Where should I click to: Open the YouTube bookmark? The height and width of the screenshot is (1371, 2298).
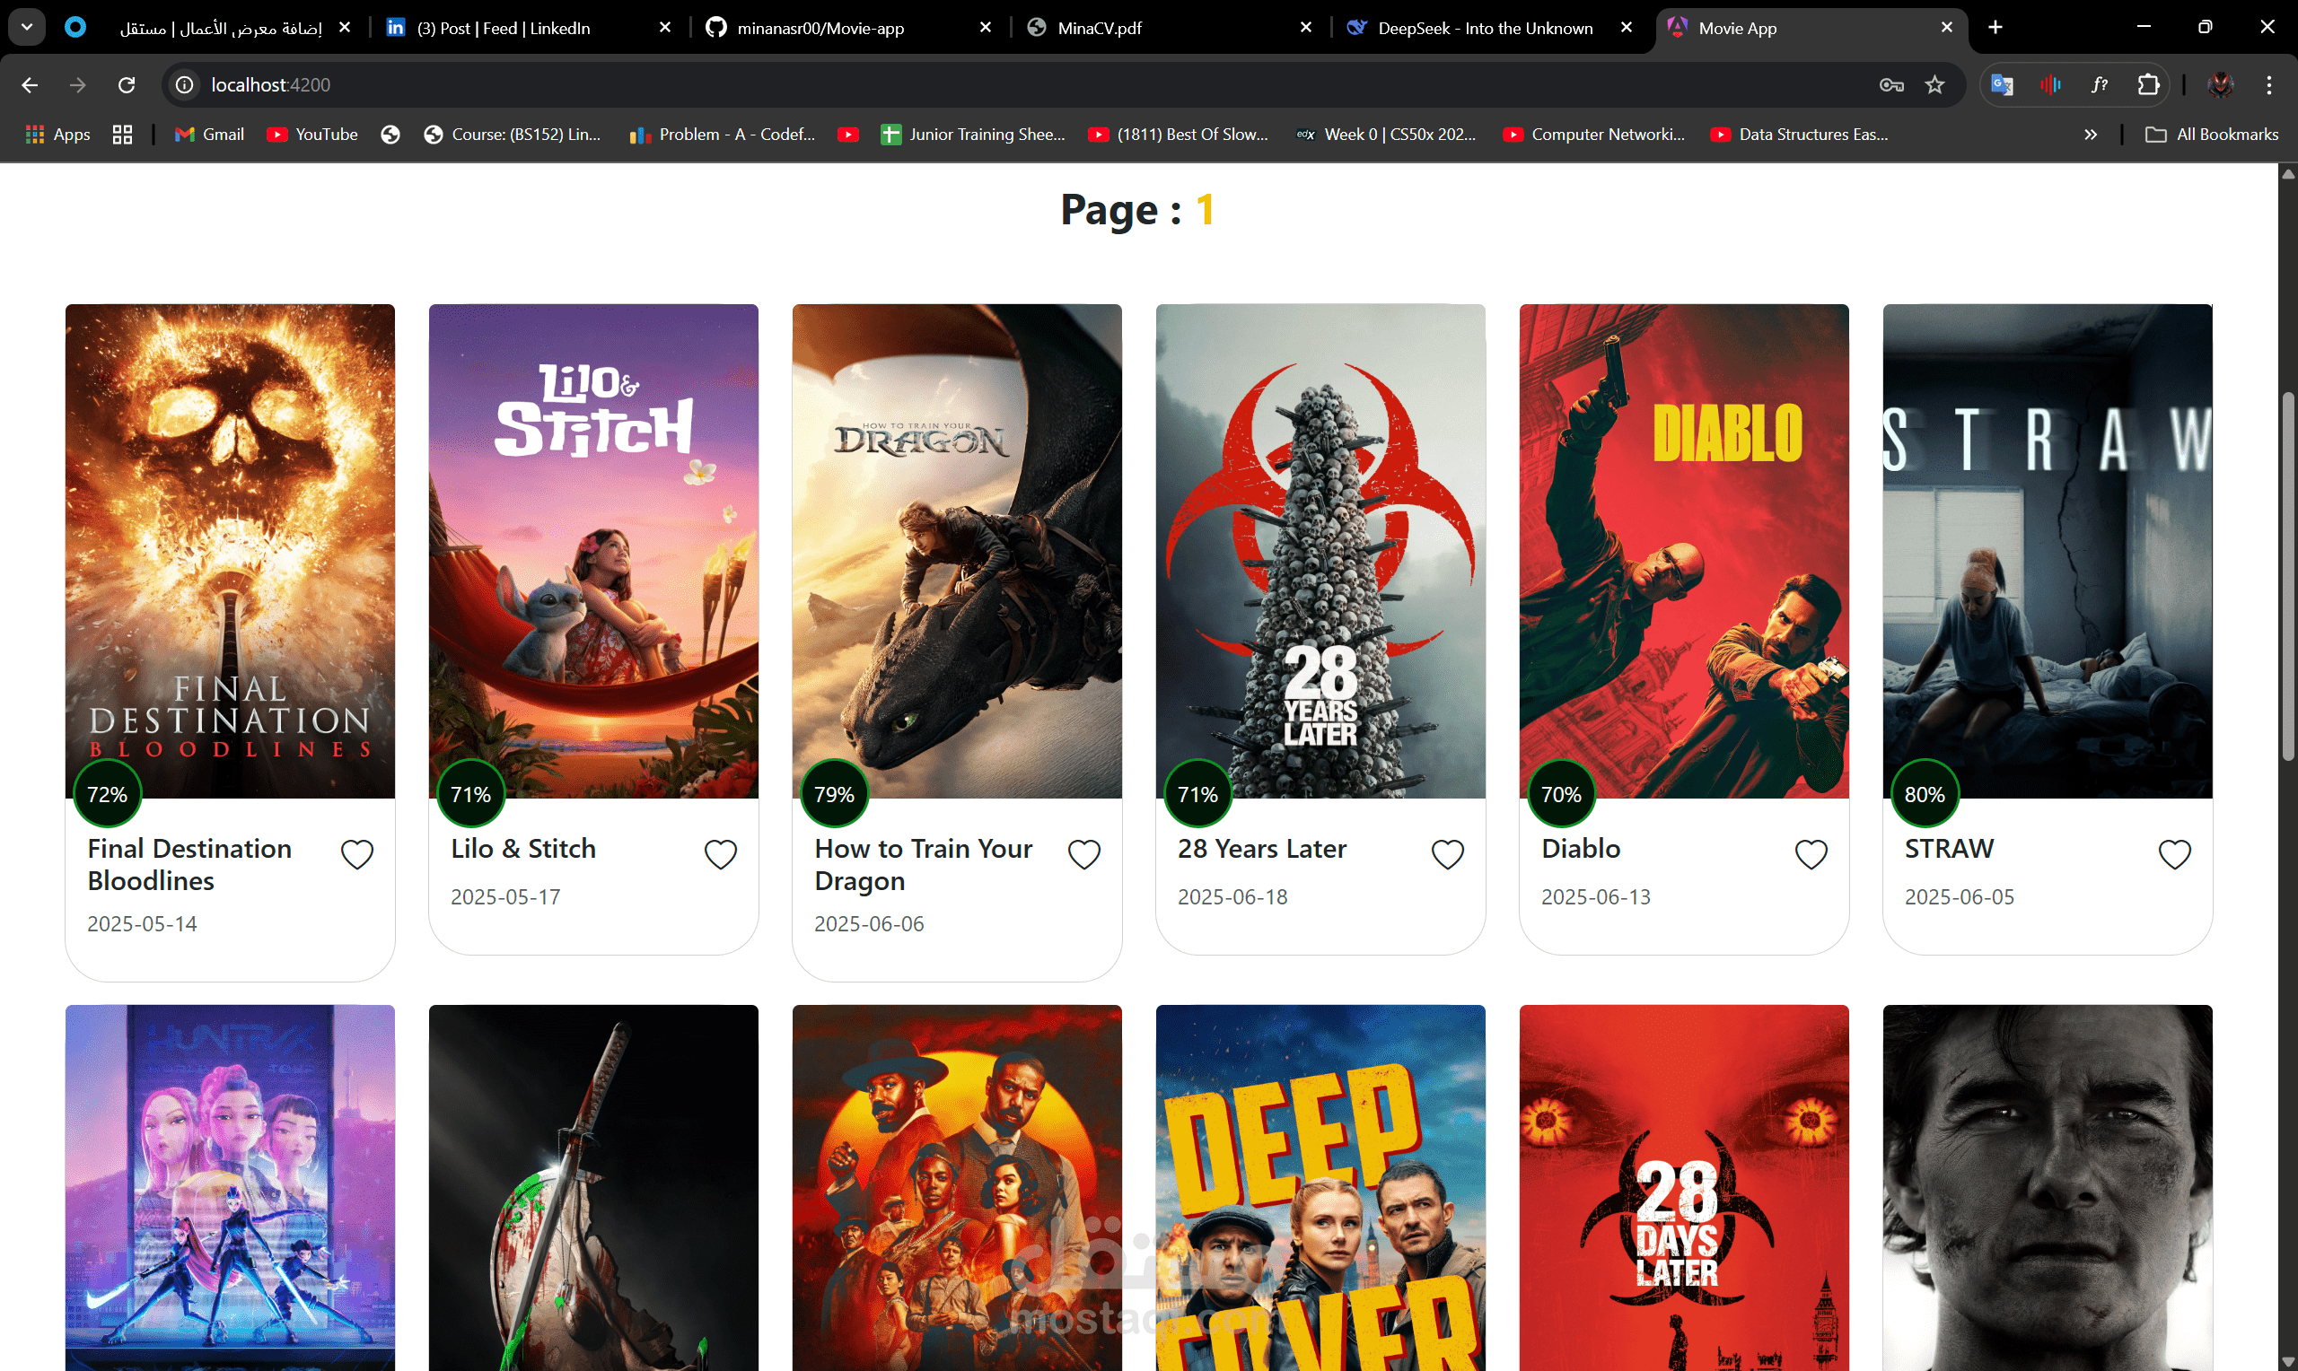(x=312, y=135)
